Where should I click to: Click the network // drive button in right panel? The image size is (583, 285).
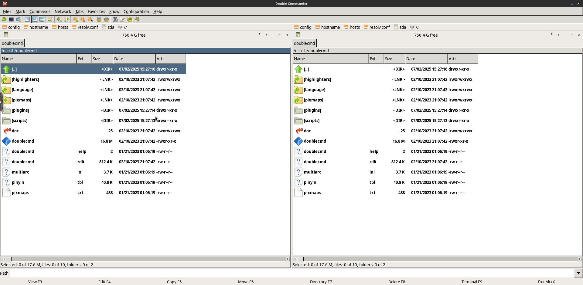click(414, 27)
